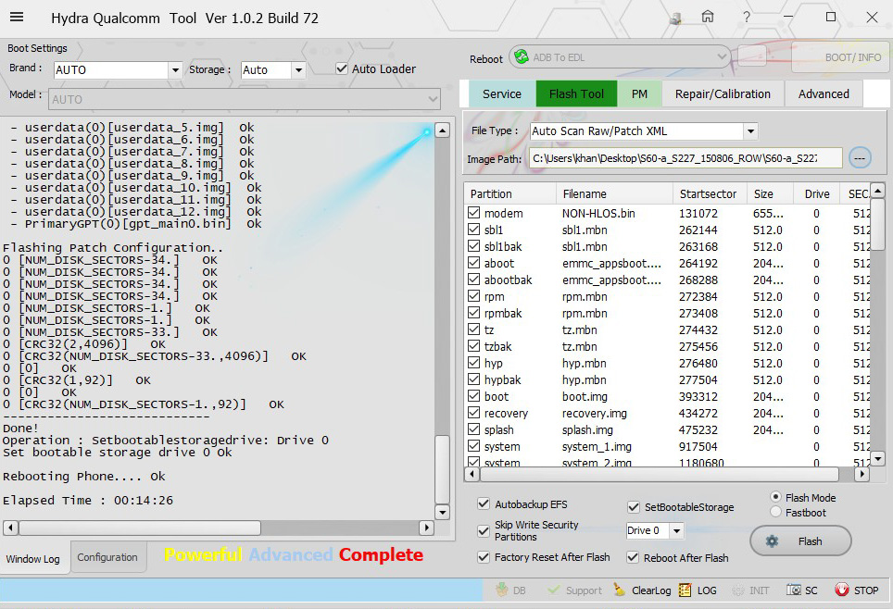Toggle Autobackup EFS option
Viewport: 893px width, 609px height.
(x=484, y=503)
